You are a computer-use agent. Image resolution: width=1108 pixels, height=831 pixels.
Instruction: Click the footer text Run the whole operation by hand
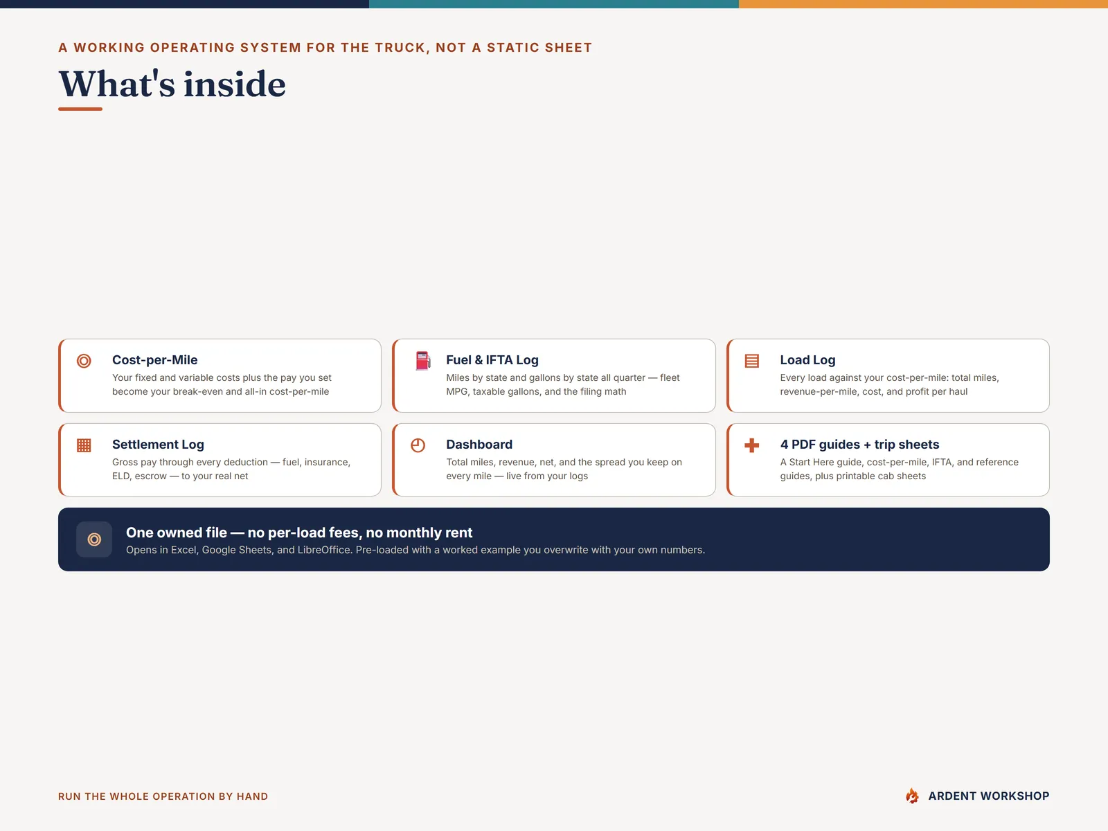pos(163,796)
